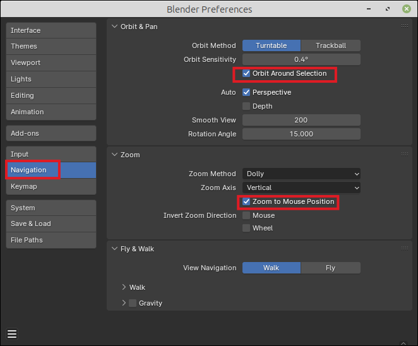
Task: Select Walk view navigation
Action: pos(272,268)
